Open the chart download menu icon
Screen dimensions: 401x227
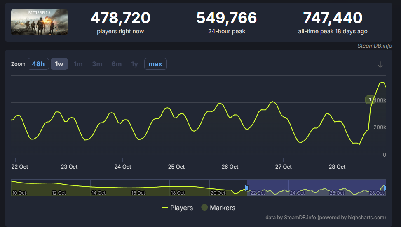pyautogui.click(x=380, y=65)
